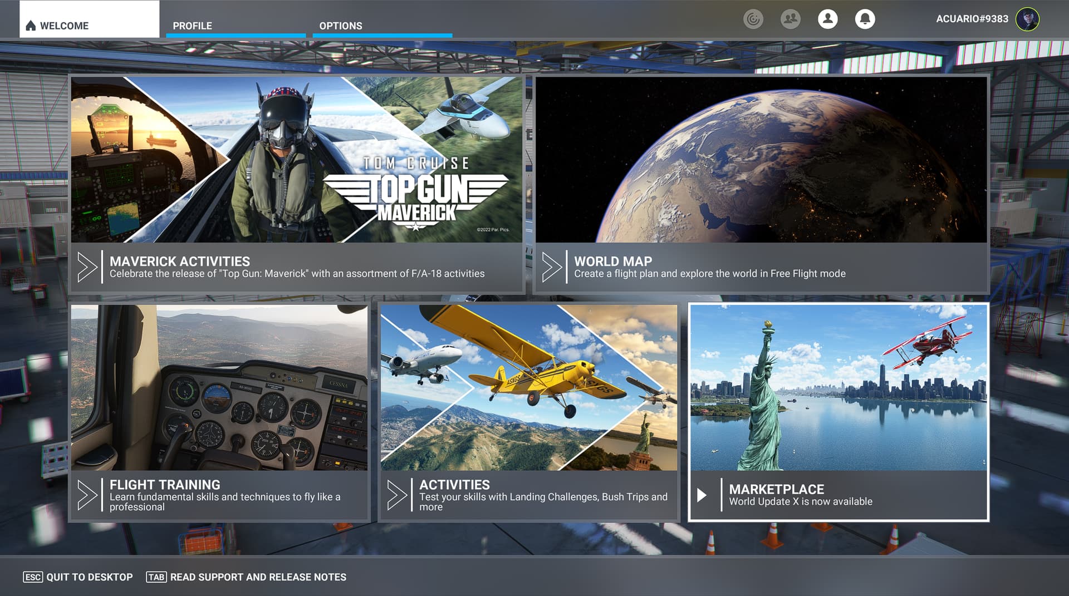Image resolution: width=1069 pixels, height=596 pixels.
Task: Click the Marketplace title
Action: (776, 489)
